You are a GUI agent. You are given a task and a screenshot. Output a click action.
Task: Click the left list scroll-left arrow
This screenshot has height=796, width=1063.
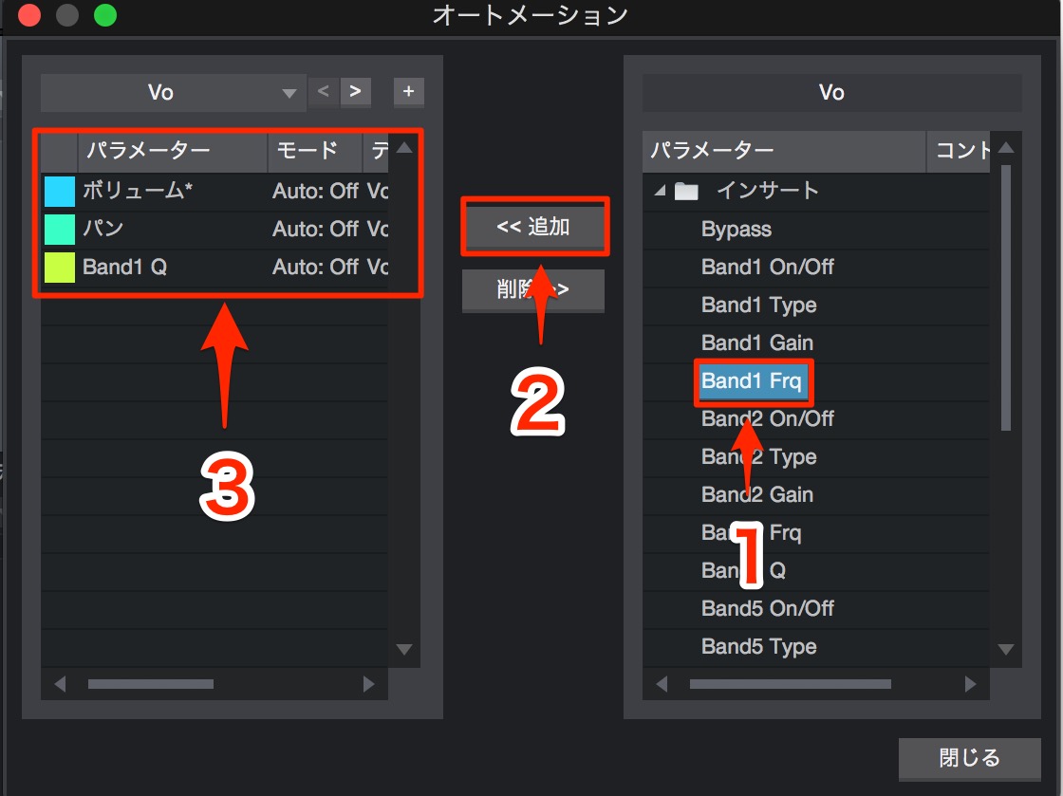click(x=60, y=684)
